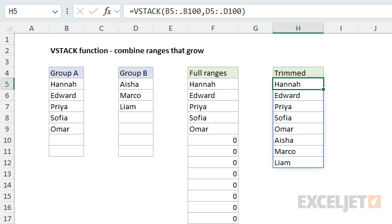Expand the Name Box dropdown arrow
This screenshot has width=392, height=224.
click(x=55, y=12)
